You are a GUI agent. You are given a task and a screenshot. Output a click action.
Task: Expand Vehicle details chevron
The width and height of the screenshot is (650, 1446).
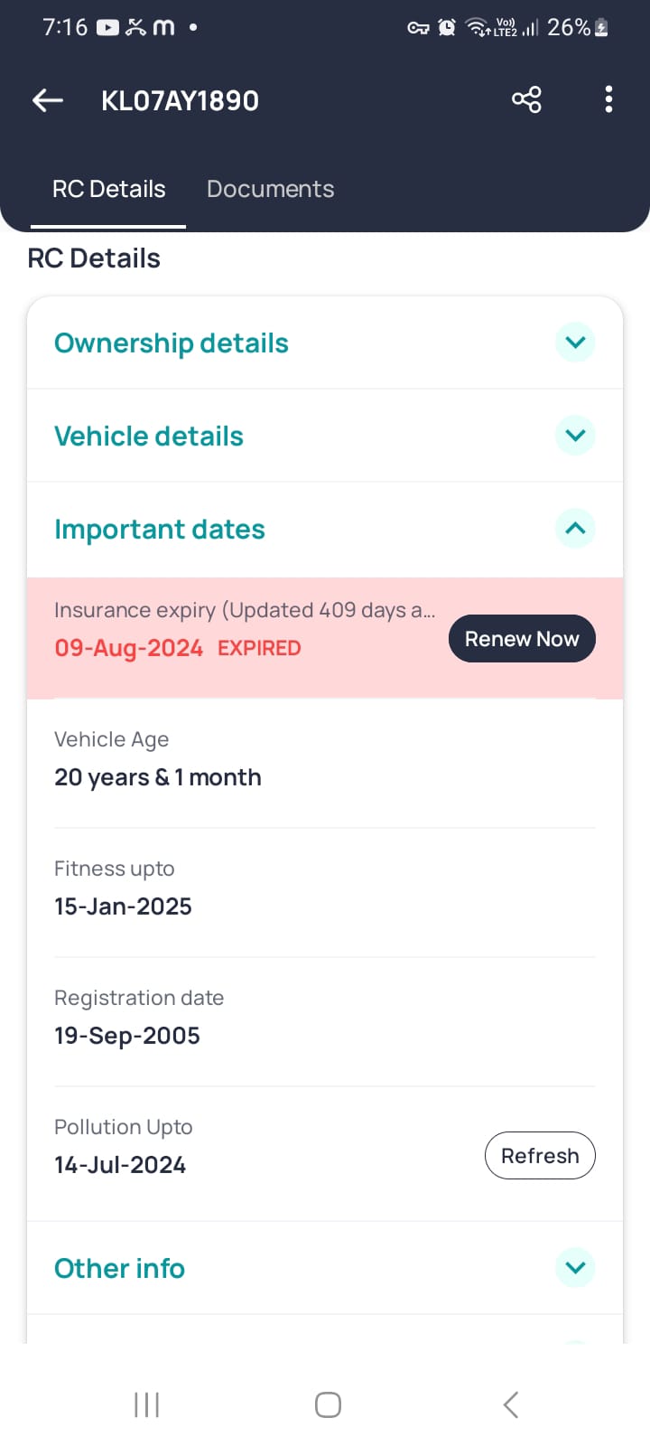[x=575, y=436]
